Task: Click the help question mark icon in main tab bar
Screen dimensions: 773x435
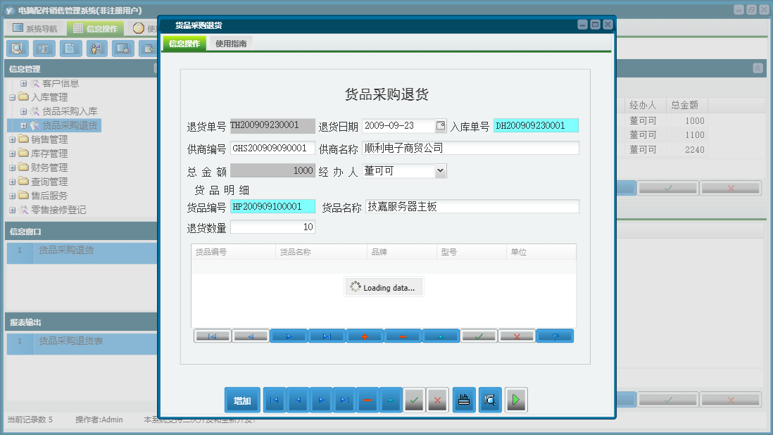Action: pyautogui.click(x=139, y=29)
